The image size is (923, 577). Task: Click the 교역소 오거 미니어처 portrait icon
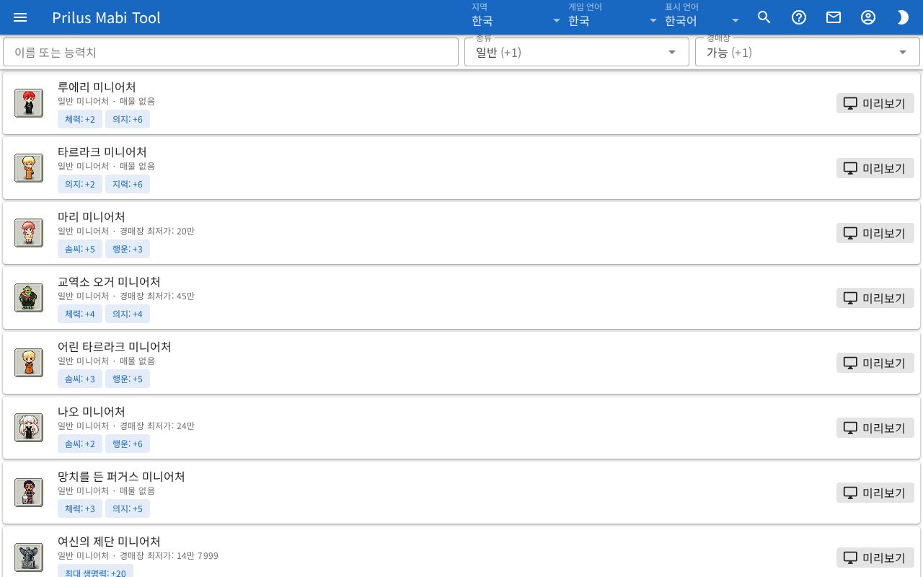(x=29, y=298)
